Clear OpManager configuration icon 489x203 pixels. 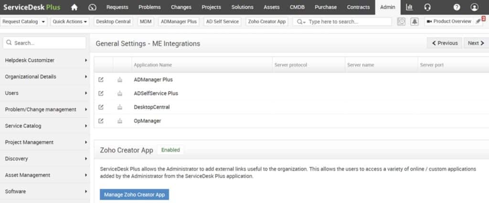coord(120,121)
